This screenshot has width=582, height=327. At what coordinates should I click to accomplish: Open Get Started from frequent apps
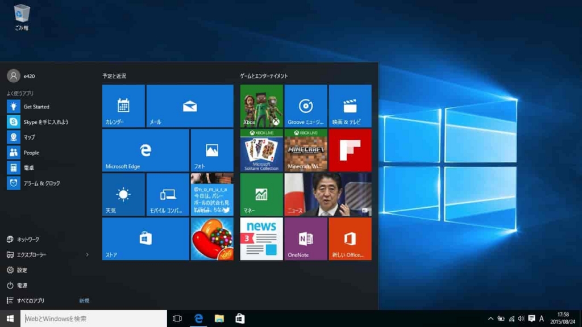(x=48, y=107)
